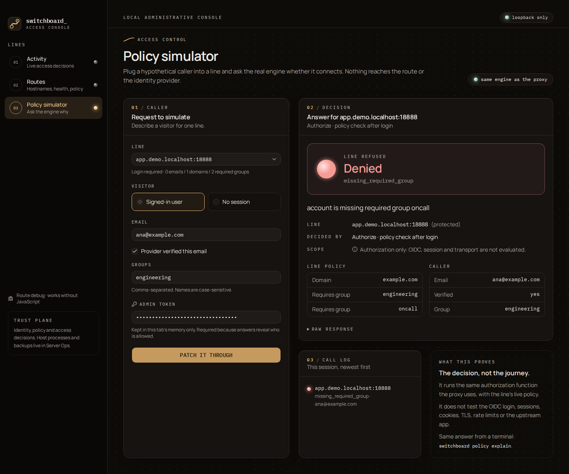The height and width of the screenshot is (474, 569).
Task: Click the 03 badge beside Policy simulator
Action: pyautogui.click(x=16, y=108)
